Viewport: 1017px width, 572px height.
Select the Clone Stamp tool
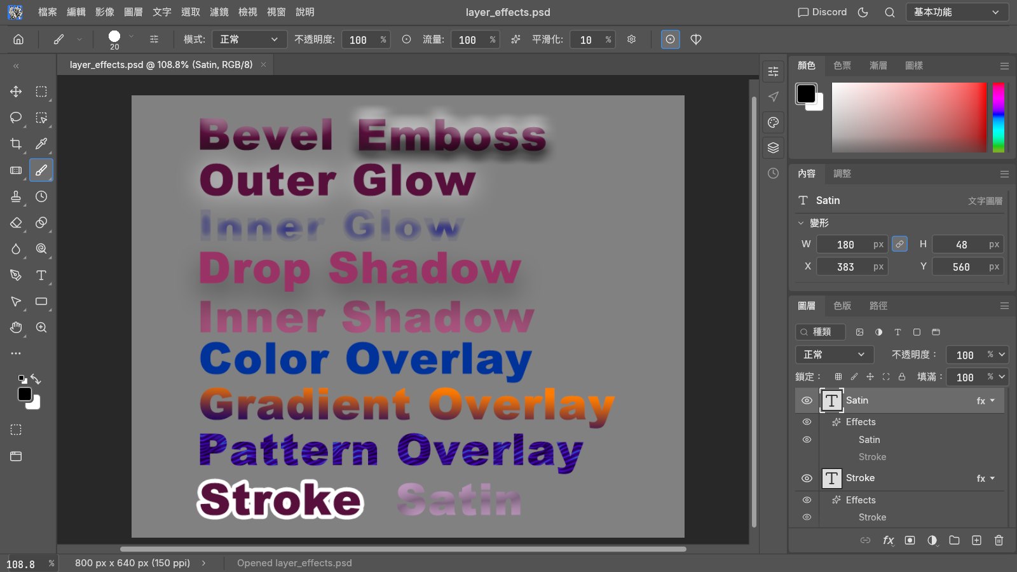tap(16, 196)
